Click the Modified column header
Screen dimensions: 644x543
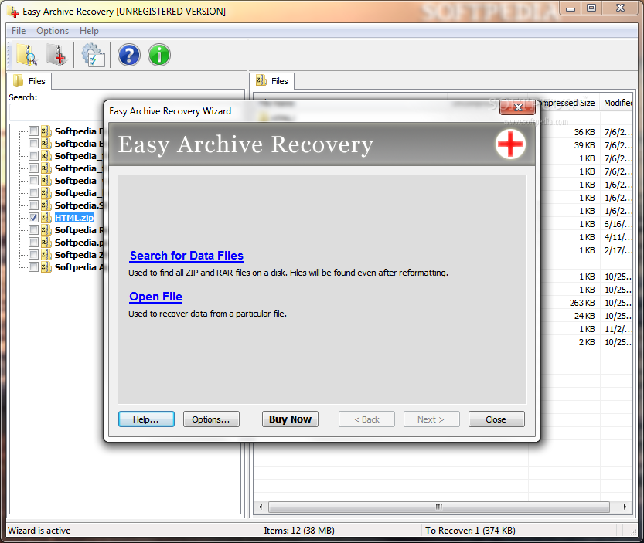617,103
